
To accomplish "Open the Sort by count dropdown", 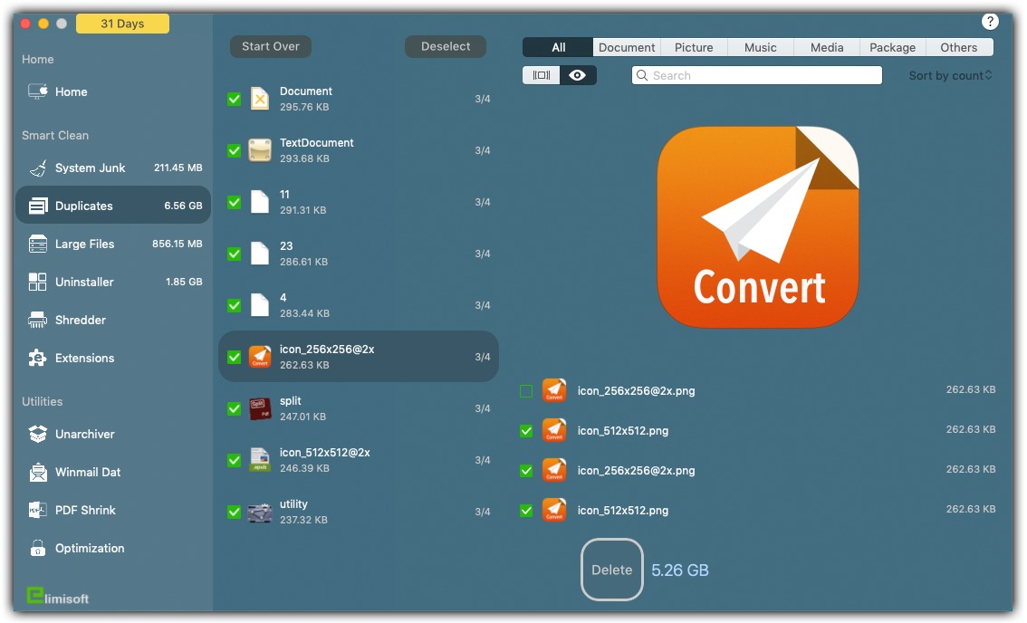I will 950,76.
